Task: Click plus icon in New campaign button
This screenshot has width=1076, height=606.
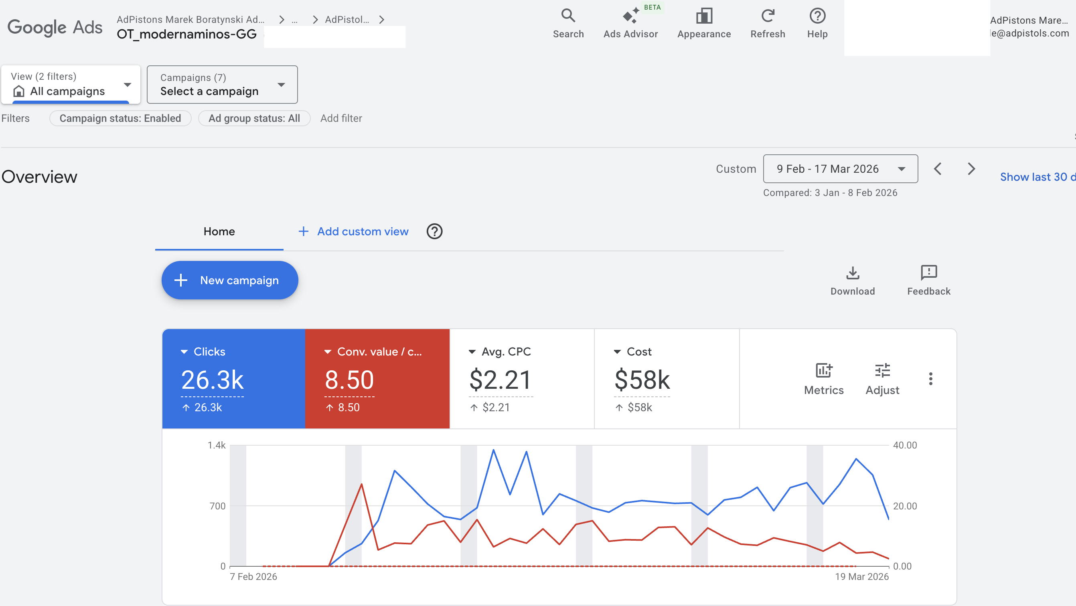Action: (180, 280)
